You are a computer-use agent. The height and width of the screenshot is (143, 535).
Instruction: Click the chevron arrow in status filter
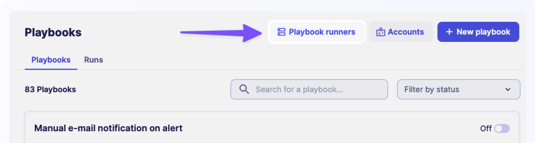[x=508, y=90]
